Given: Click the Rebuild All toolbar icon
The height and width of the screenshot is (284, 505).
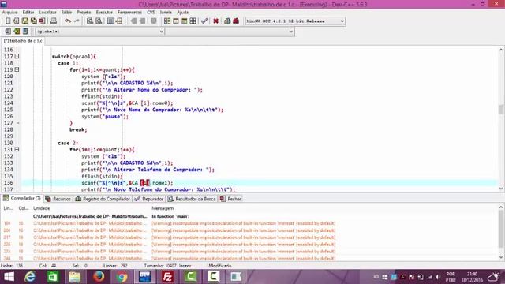Looking at the screenshot, I should (193, 21).
